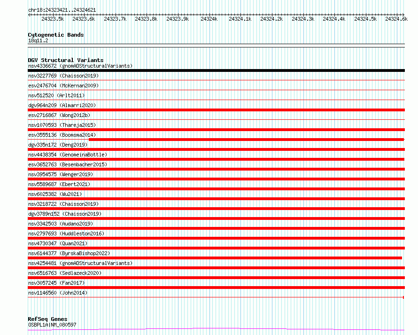The height and width of the screenshot is (335, 418).
Task: Click variant nsv1070593 (Thareja2015)
Action: pos(62,125)
